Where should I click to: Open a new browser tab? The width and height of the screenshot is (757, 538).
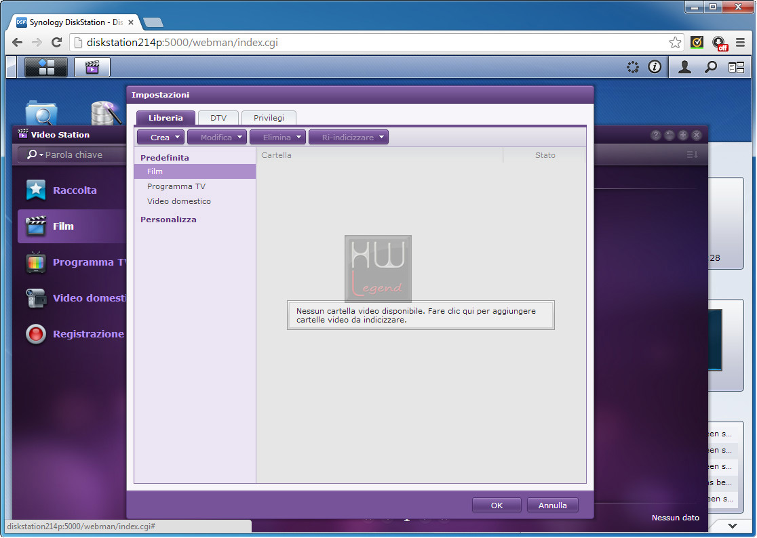point(153,22)
